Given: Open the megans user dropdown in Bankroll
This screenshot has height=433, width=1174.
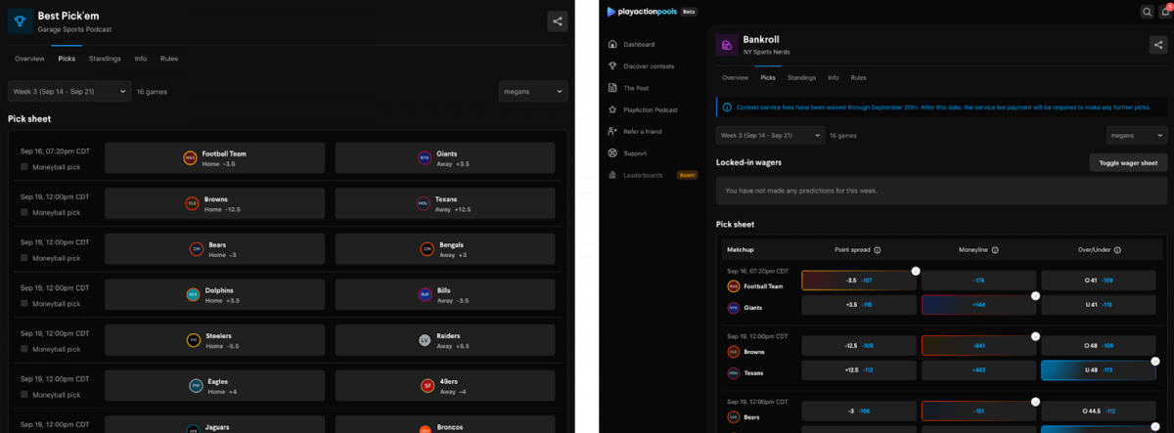Looking at the screenshot, I should point(1137,136).
